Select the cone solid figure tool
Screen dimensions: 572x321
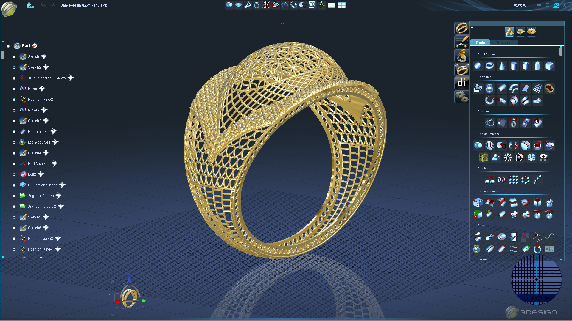pyautogui.click(x=502, y=66)
